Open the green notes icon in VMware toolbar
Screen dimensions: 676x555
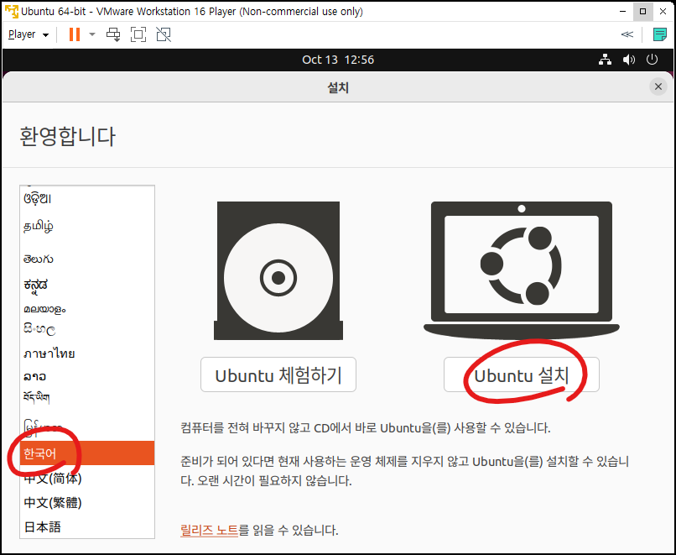[x=659, y=34]
